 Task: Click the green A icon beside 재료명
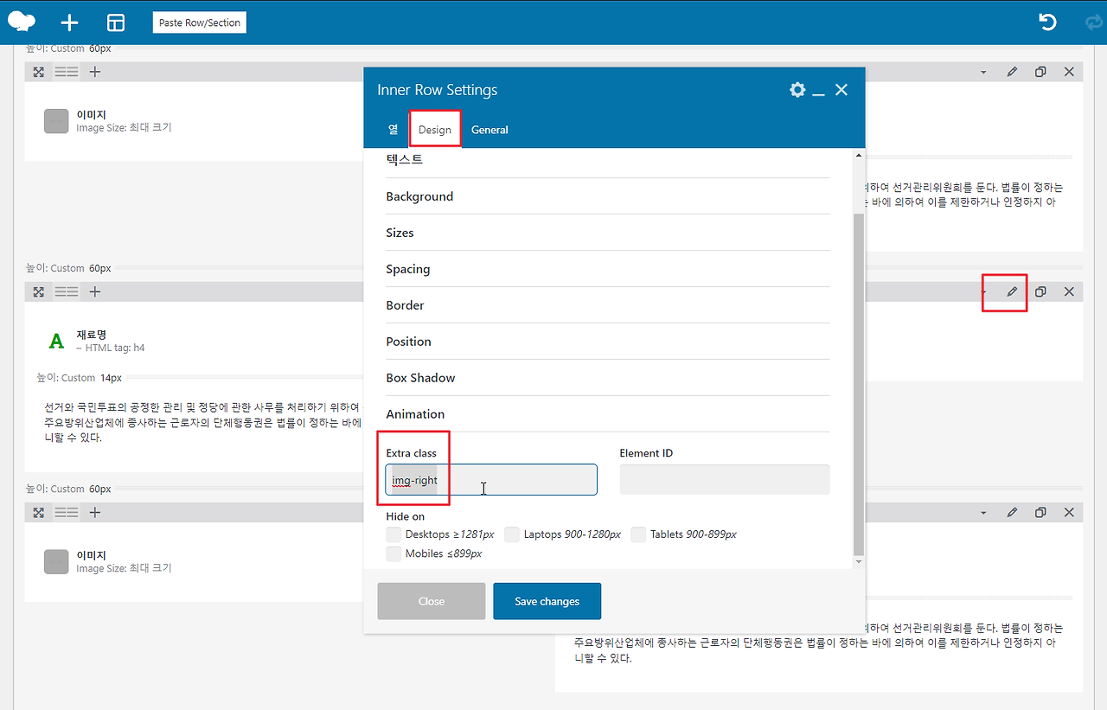[x=56, y=341]
